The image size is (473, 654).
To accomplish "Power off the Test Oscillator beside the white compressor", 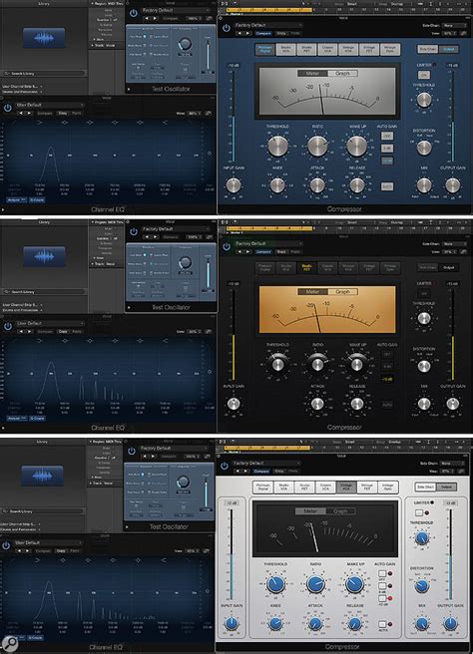I will pos(132,451).
